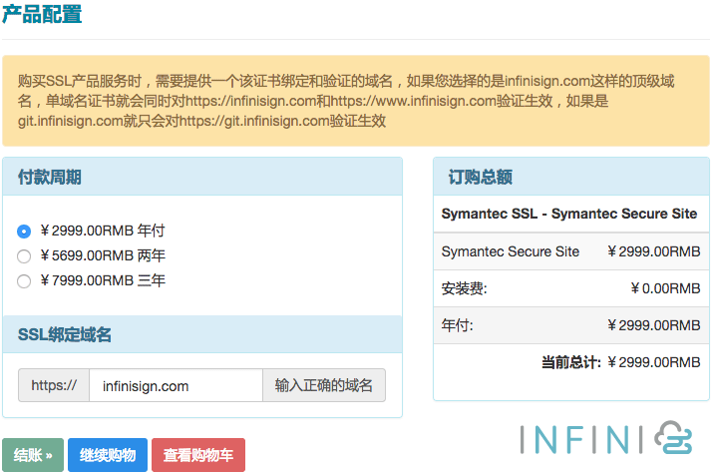The image size is (712, 474).
Task: Click the 安装费 row label
Action: click(x=465, y=288)
